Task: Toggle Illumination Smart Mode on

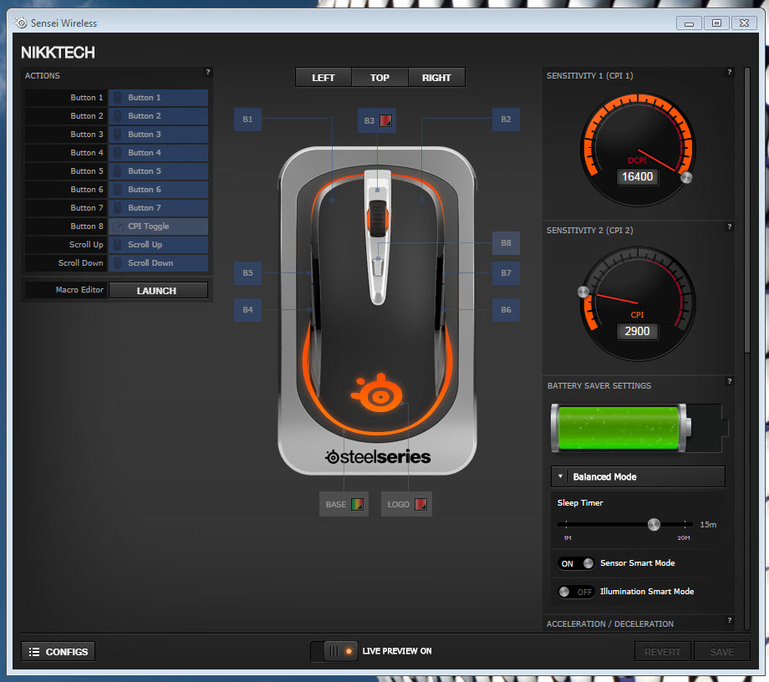Action: coord(576,592)
